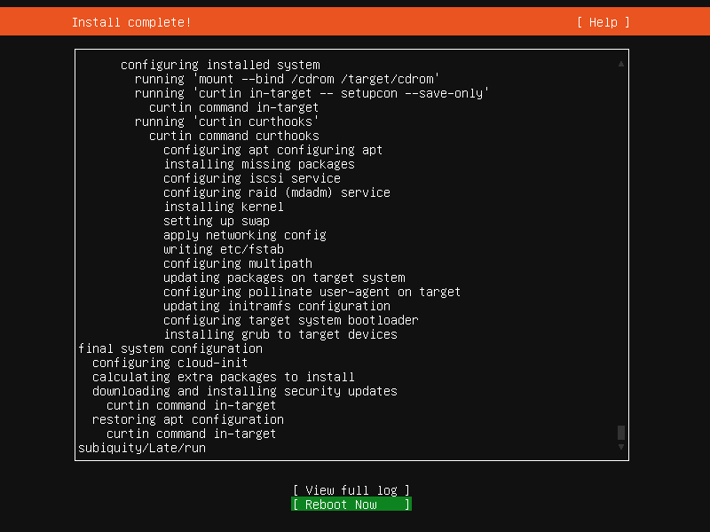Open the Help menu
This screenshot has width=710, height=532.
click(602, 21)
